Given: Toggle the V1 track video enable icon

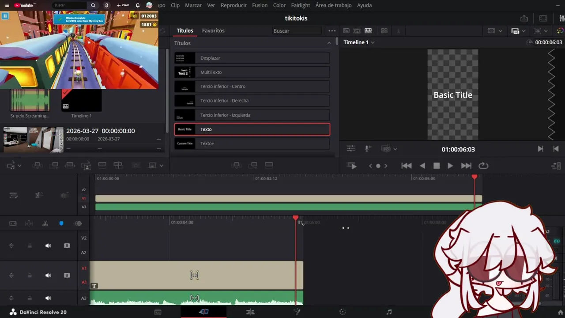Looking at the screenshot, I should tap(67, 275).
